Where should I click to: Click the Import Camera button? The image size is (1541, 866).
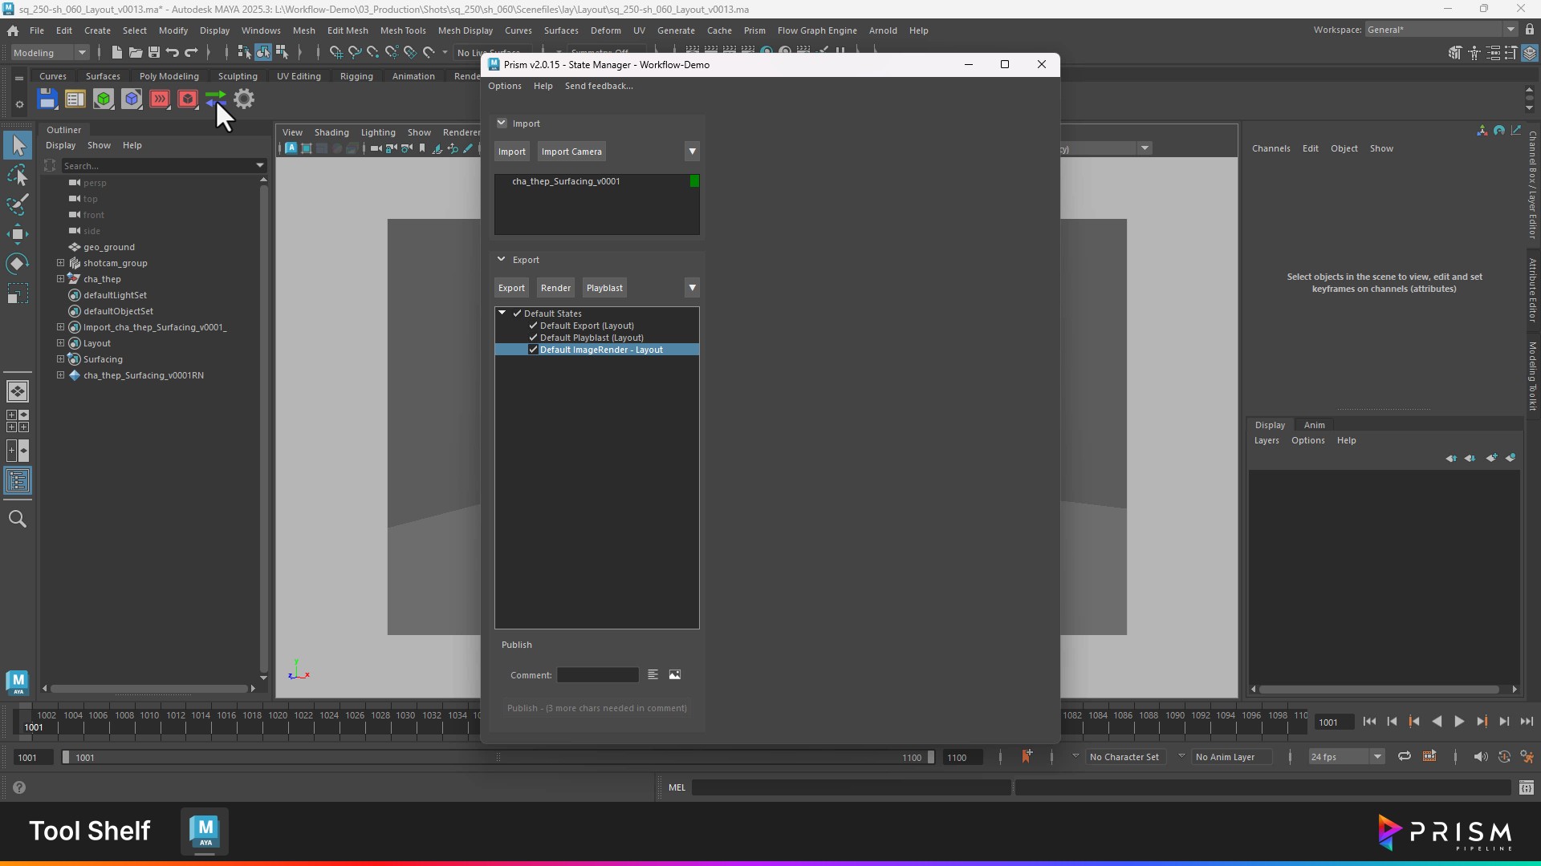(571, 152)
